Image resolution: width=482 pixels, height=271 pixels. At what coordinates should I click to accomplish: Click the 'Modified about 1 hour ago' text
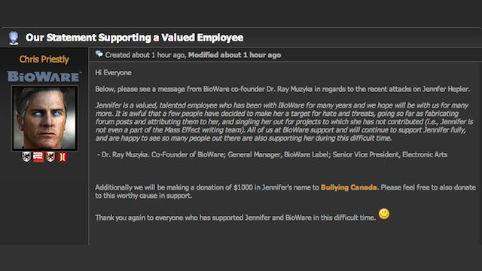click(x=234, y=55)
